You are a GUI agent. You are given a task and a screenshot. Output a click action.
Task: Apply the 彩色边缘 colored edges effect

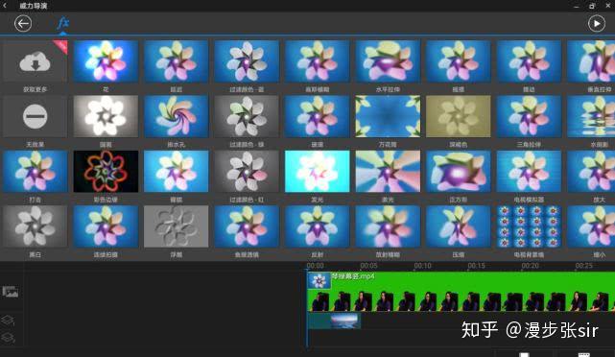coord(106,172)
